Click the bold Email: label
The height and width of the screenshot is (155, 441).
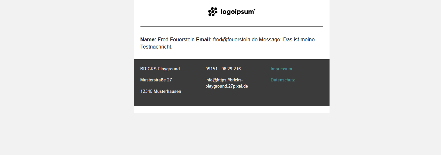pos(204,40)
